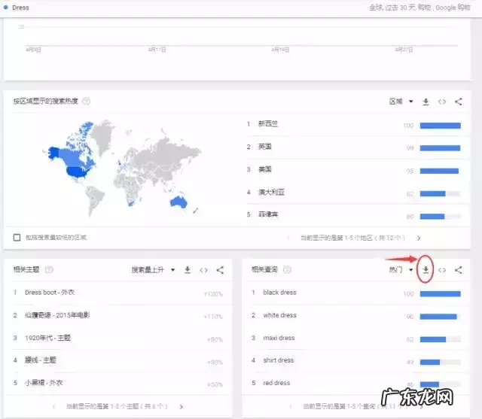Viewport: 482px width, 419px height.
Task: Open the 新西兰 region row
Action: coord(358,125)
